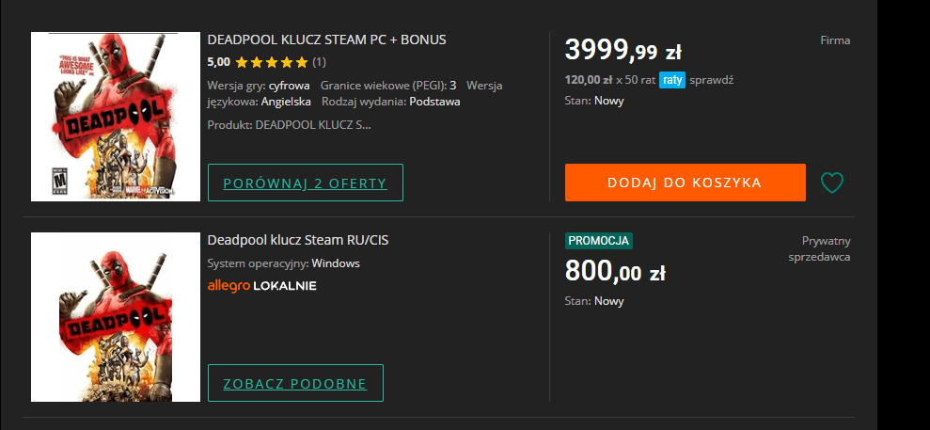Click the 3999,99 zł price
This screenshot has width=930, height=430.
623,48
